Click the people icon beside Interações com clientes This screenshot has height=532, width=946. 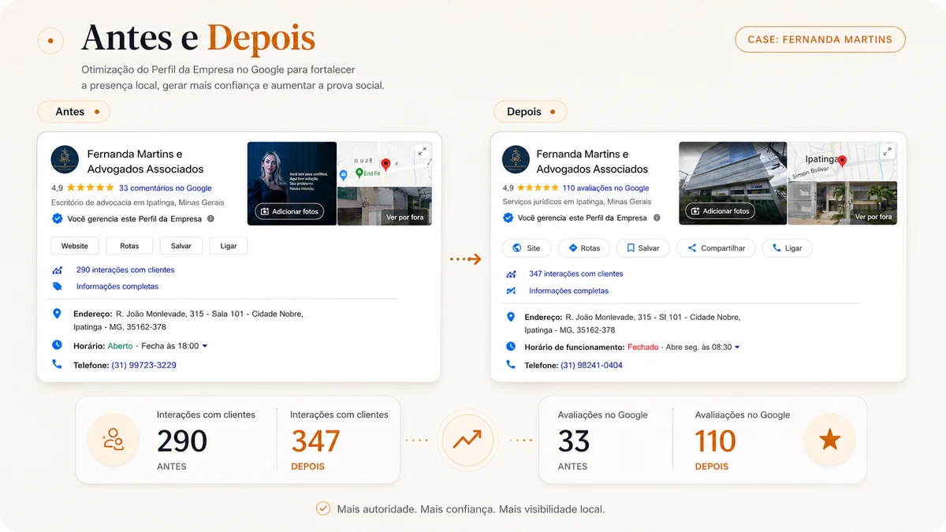114,440
